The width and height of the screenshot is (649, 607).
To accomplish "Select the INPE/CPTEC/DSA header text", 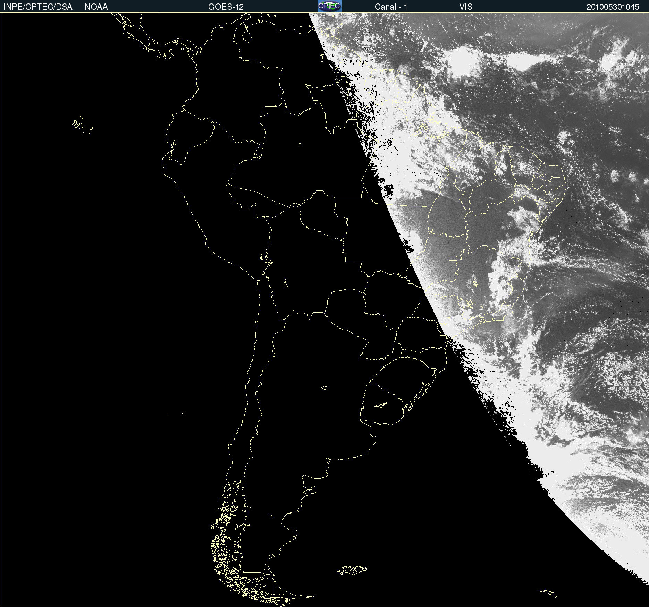I will coord(38,7).
